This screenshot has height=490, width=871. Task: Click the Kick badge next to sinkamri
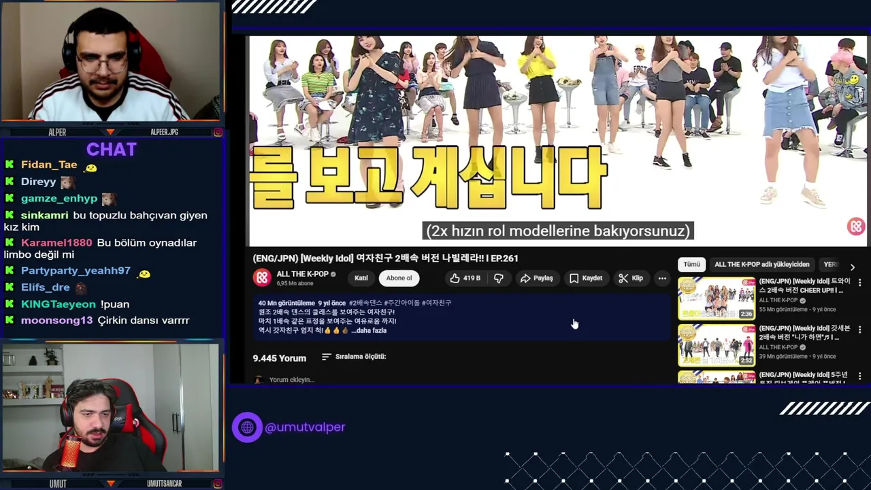click(10, 215)
